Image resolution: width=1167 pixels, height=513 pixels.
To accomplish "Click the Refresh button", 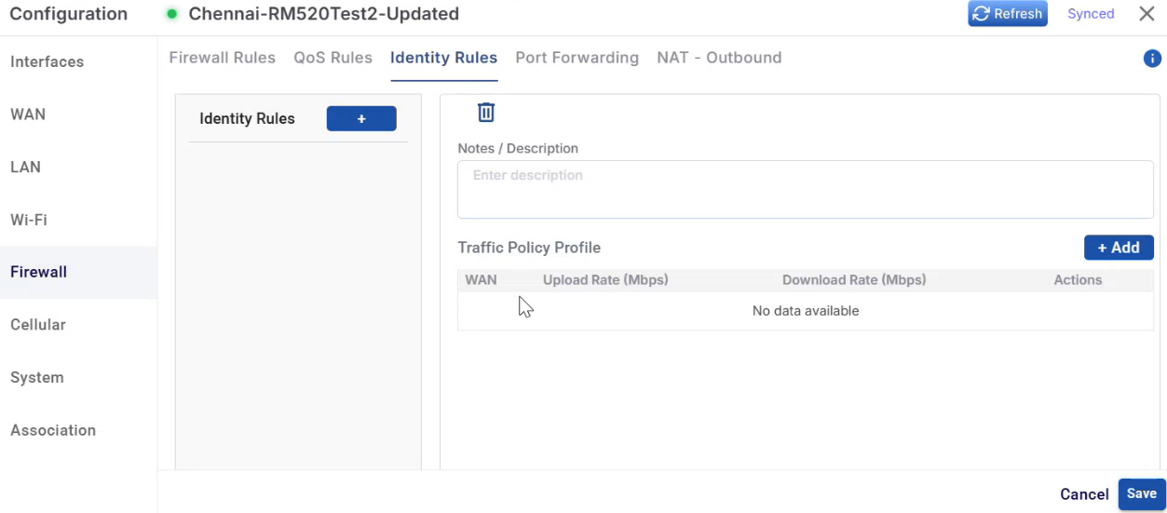I will tap(1008, 14).
